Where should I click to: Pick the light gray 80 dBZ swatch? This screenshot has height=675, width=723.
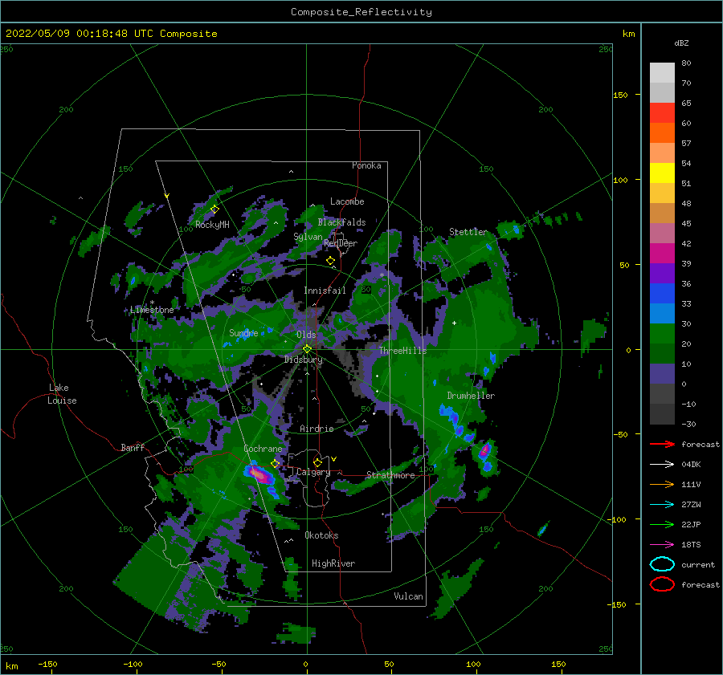(662, 73)
